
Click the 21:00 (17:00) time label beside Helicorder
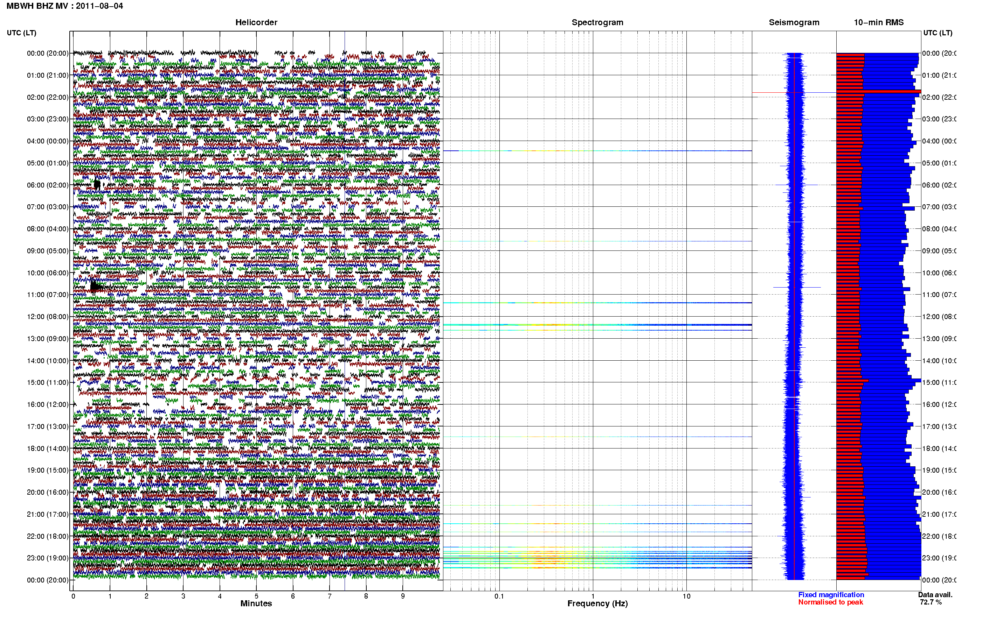pos(48,514)
